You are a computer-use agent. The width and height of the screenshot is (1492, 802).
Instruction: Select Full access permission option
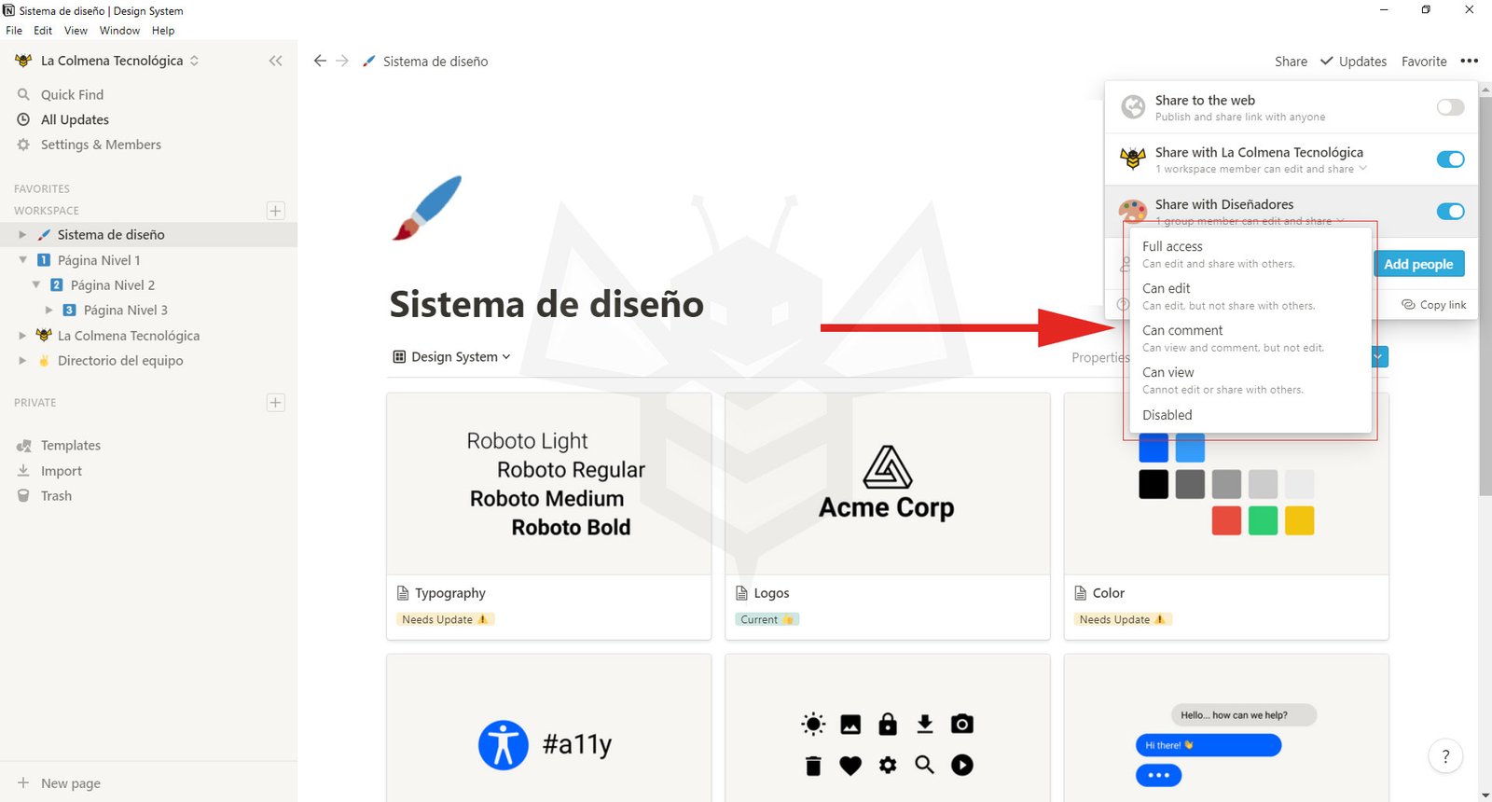(x=1250, y=255)
